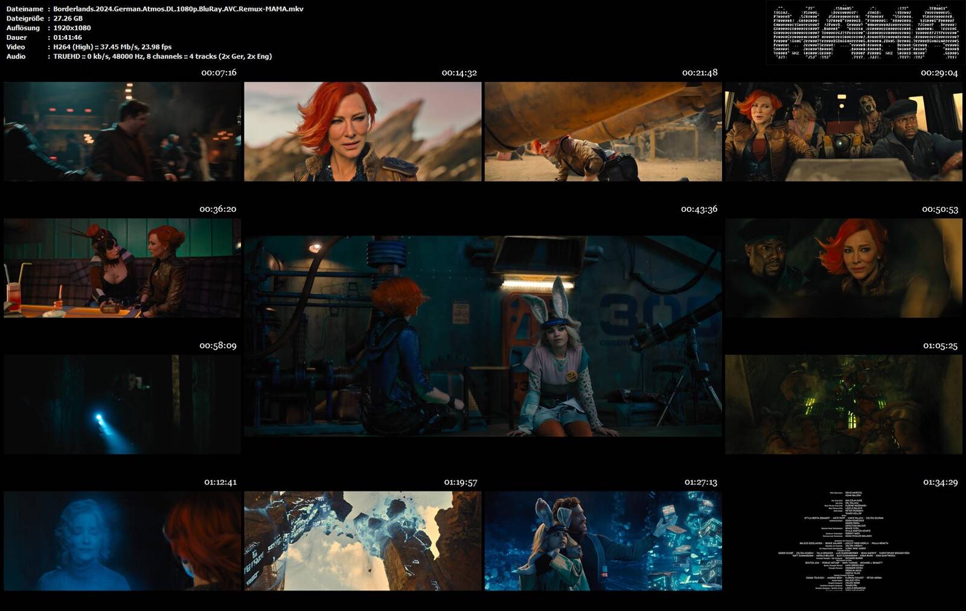Image resolution: width=966 pixels, height=611 pixels.
Task: Click the Audio label in the header
Action: pos(16,56)
